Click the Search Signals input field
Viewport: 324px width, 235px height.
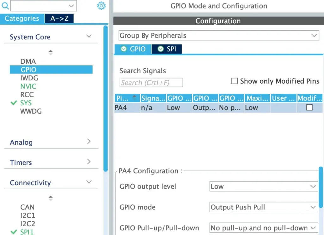tap(151, 83)
